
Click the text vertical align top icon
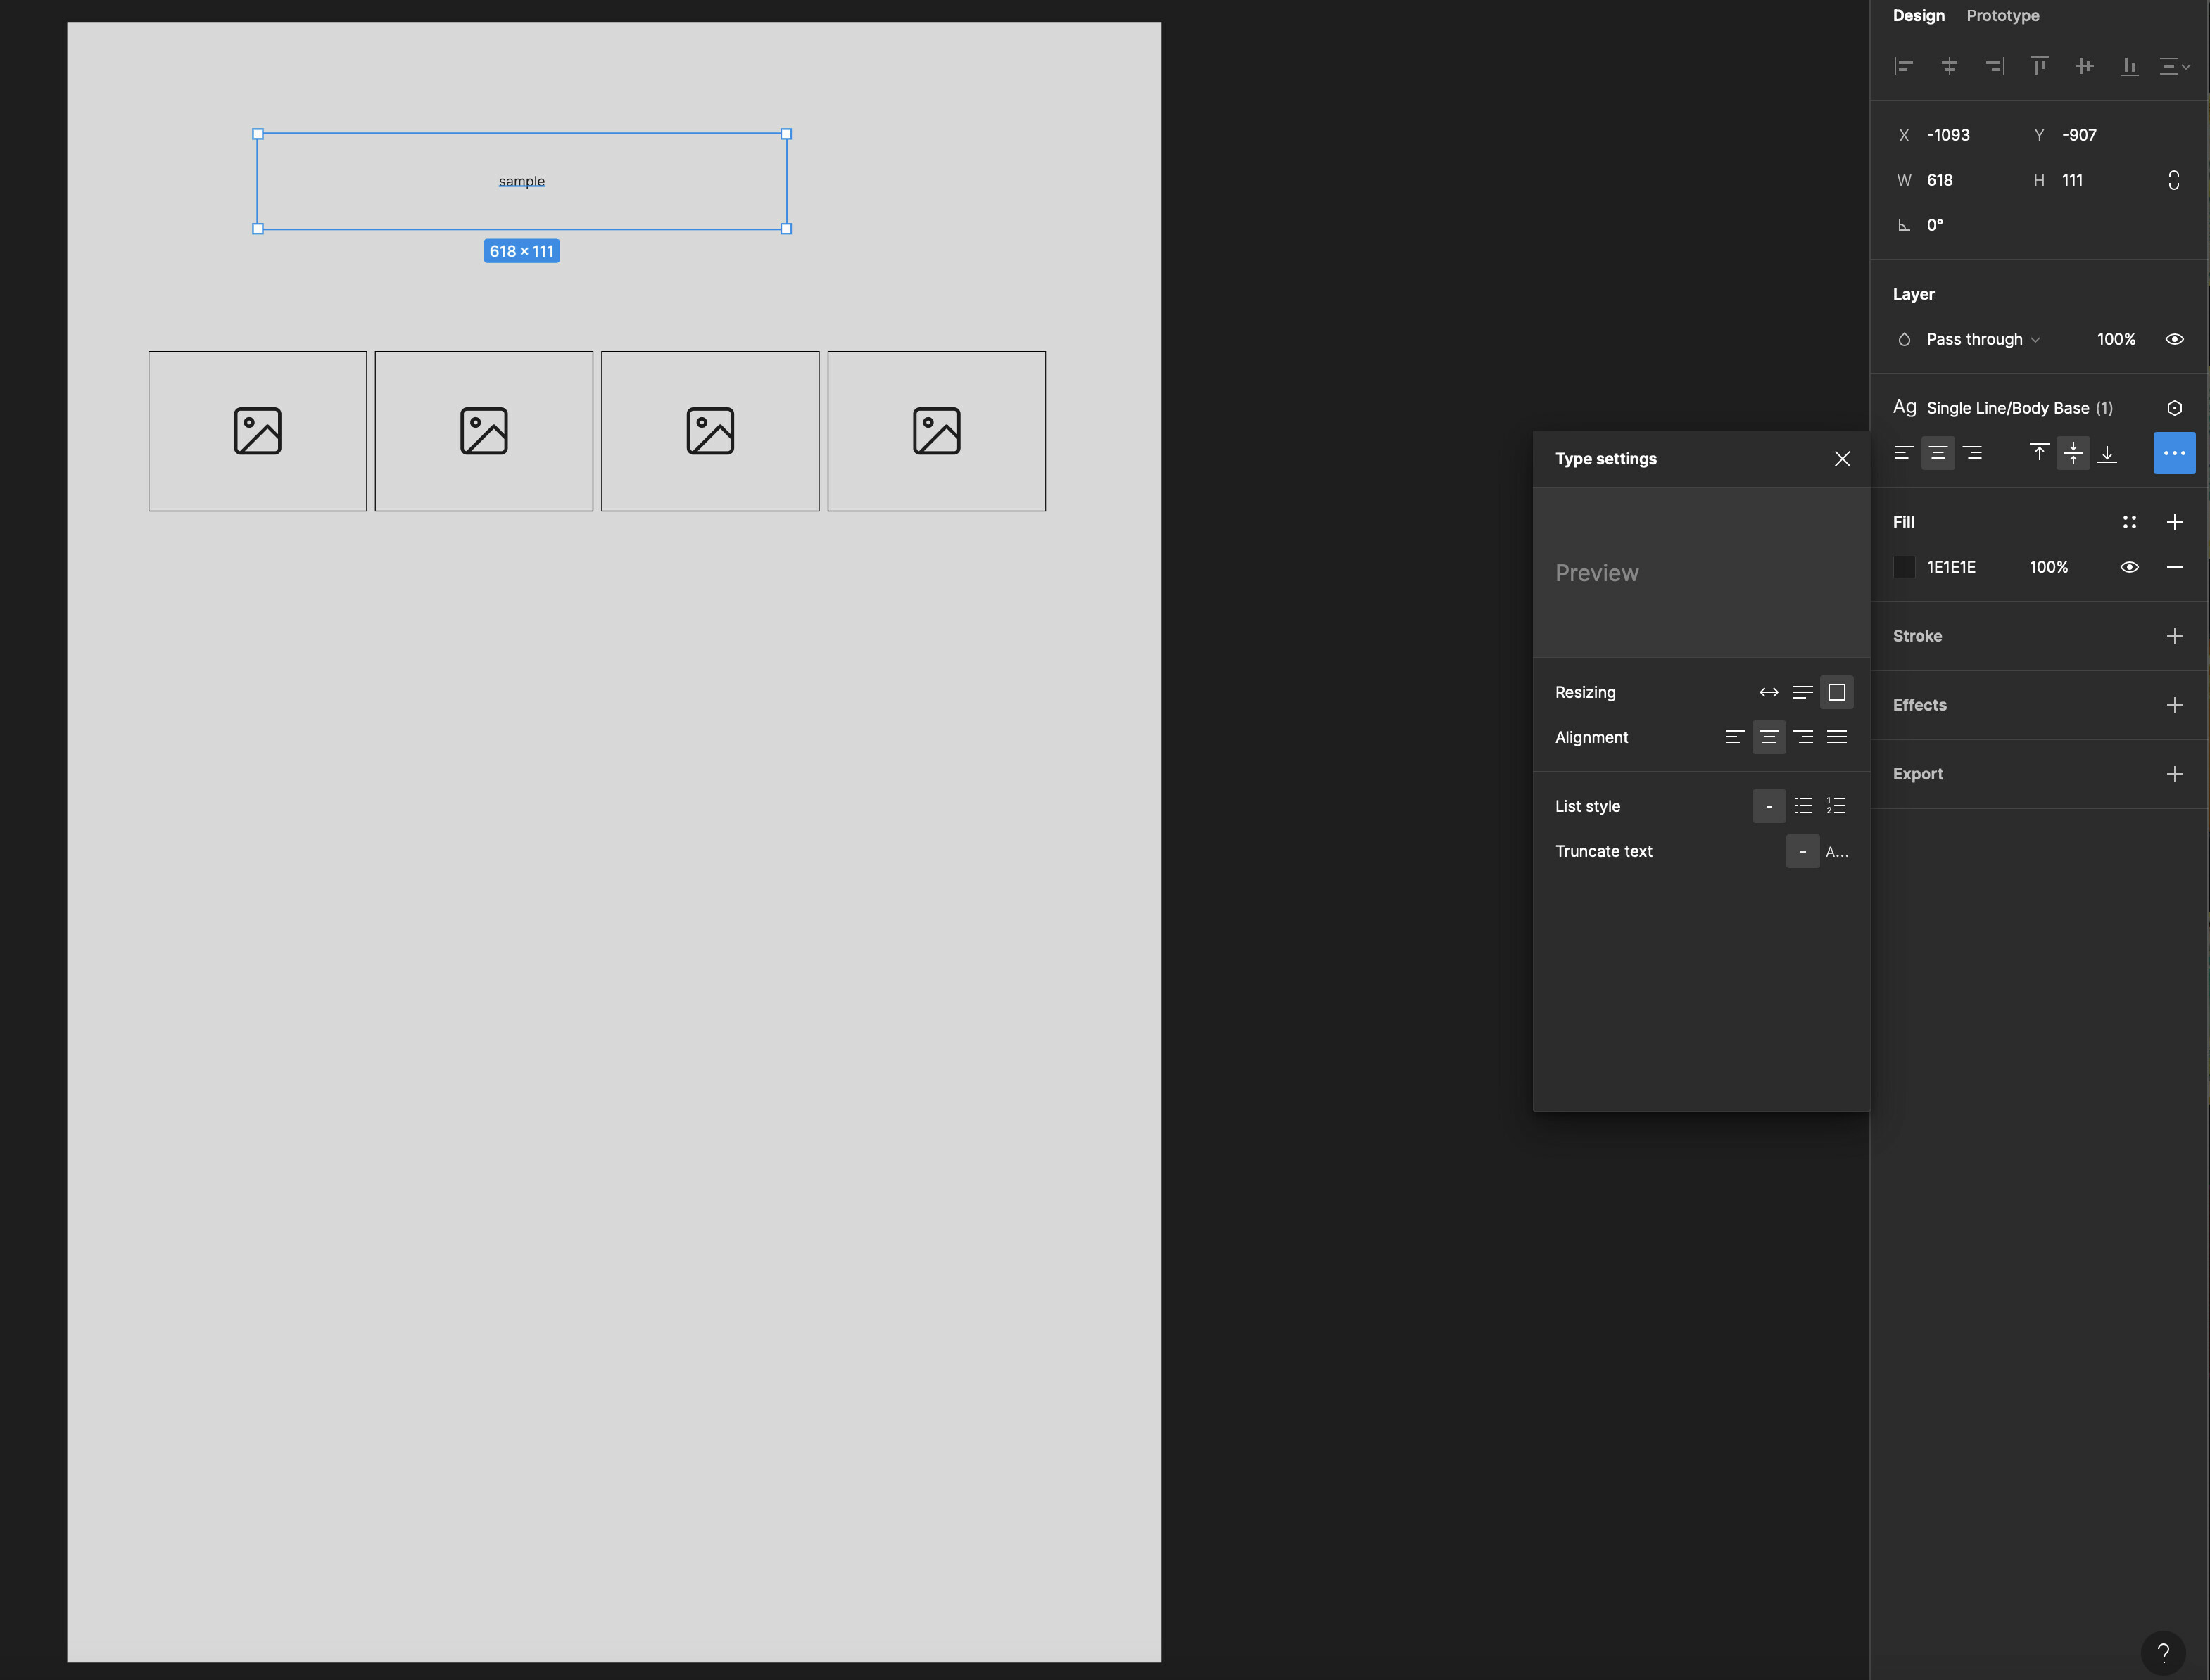point(2039,454)
